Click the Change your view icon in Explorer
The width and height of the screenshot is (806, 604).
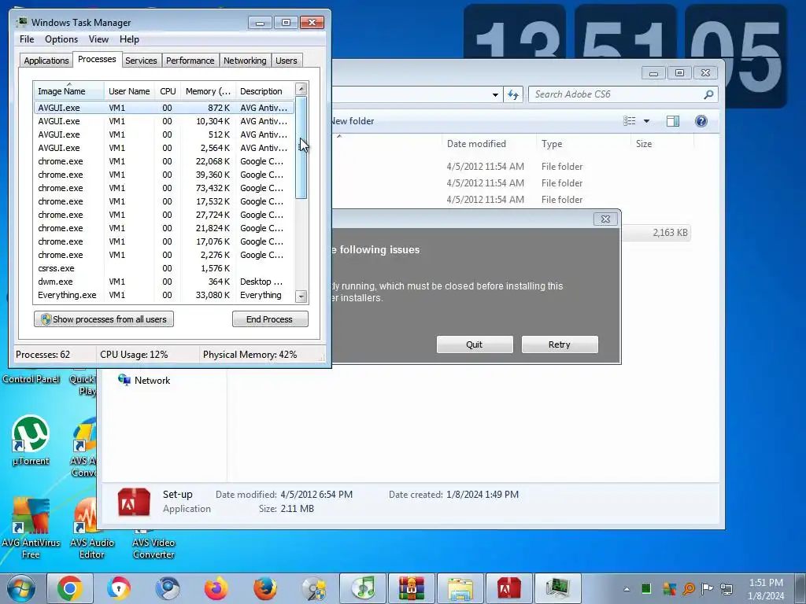[630, 121]
